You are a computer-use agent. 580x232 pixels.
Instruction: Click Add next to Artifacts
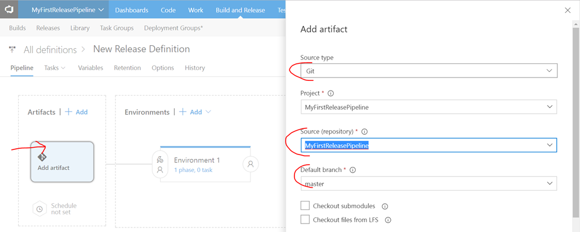click(76, 112)
